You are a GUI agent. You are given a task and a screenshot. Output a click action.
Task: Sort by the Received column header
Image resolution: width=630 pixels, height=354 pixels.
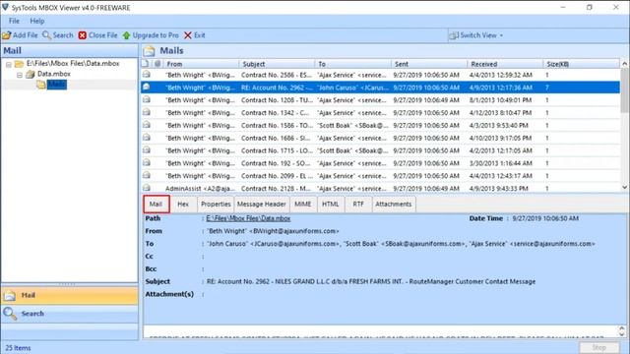tap(505, 64)
